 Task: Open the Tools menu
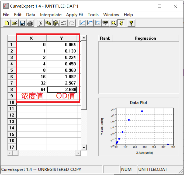pyautogui.click(x=93, y=15)
